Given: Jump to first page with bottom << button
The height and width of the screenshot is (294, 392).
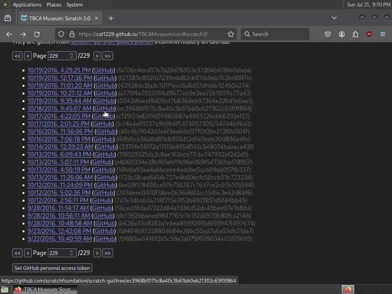Looking at the screenshot, I should coord(18,253).
